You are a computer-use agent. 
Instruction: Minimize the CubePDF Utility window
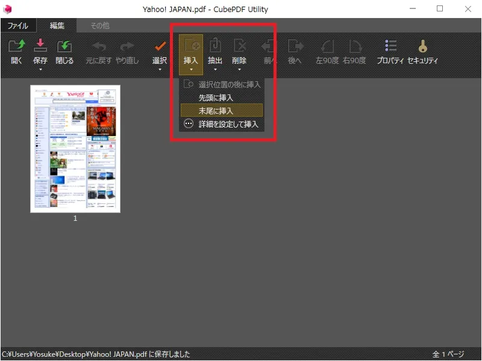pos(413,9)
